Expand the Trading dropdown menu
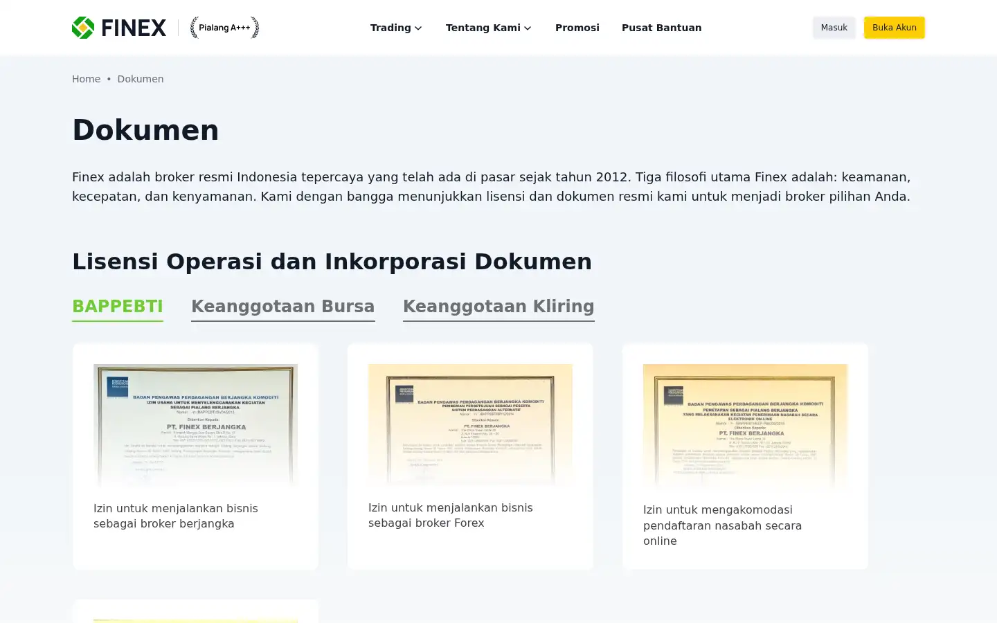997x623 pixels. click(396, 28)
